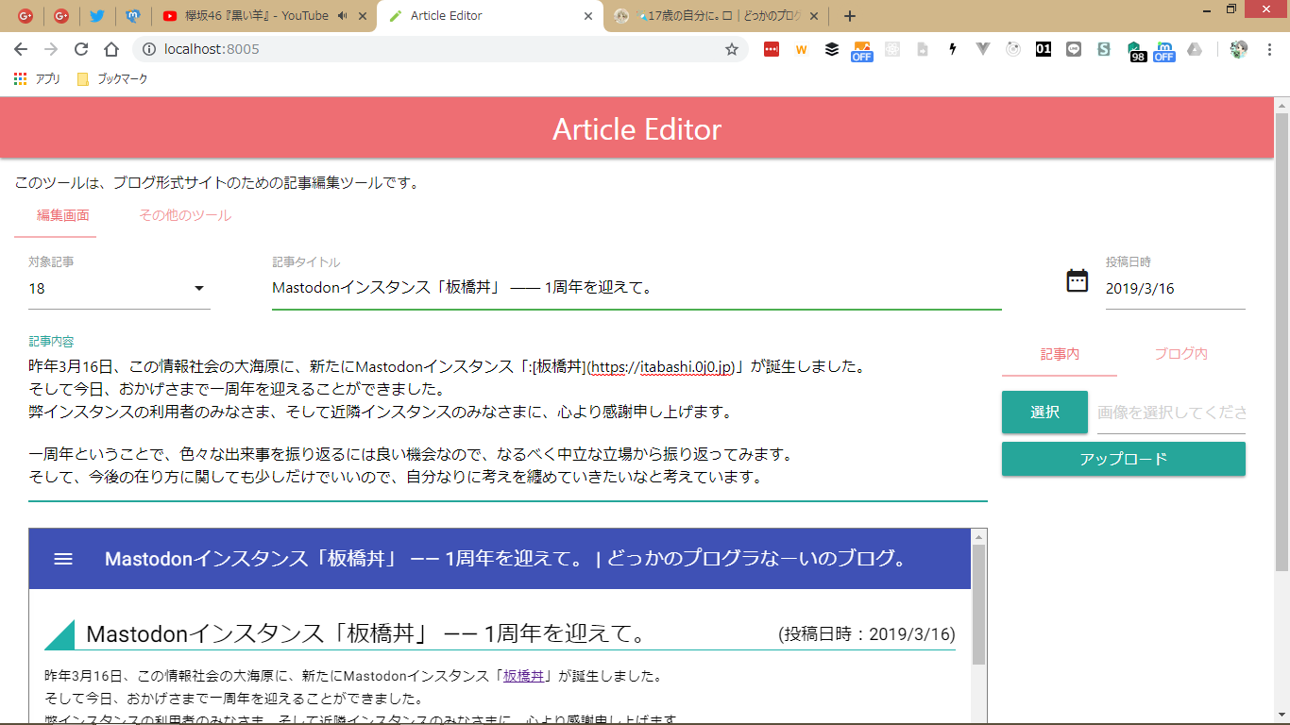The width and height of the screenshot is (1290, 725).
Task: Click the アップロード button
Action: [1123, 459]
